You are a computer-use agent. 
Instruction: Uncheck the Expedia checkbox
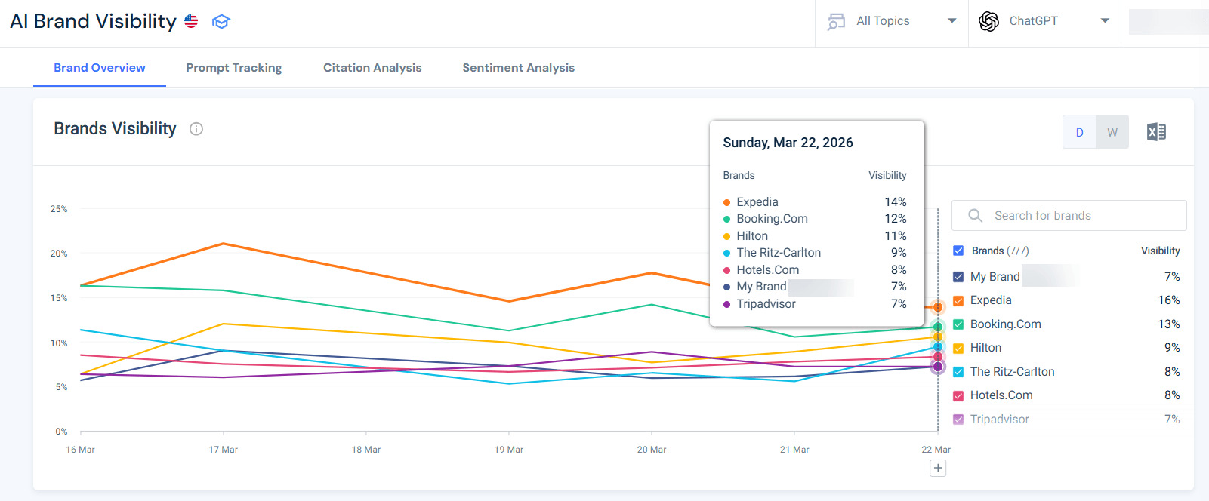(958, 300)
